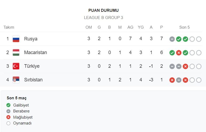Click the Russia flag icon
Viewport: 206px width, 132px height.
point(16,39)
